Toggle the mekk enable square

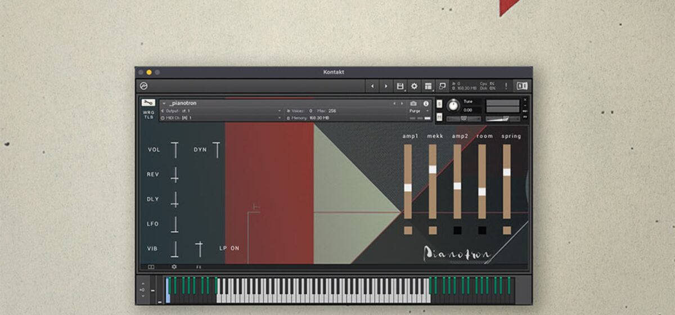(433, 230)
